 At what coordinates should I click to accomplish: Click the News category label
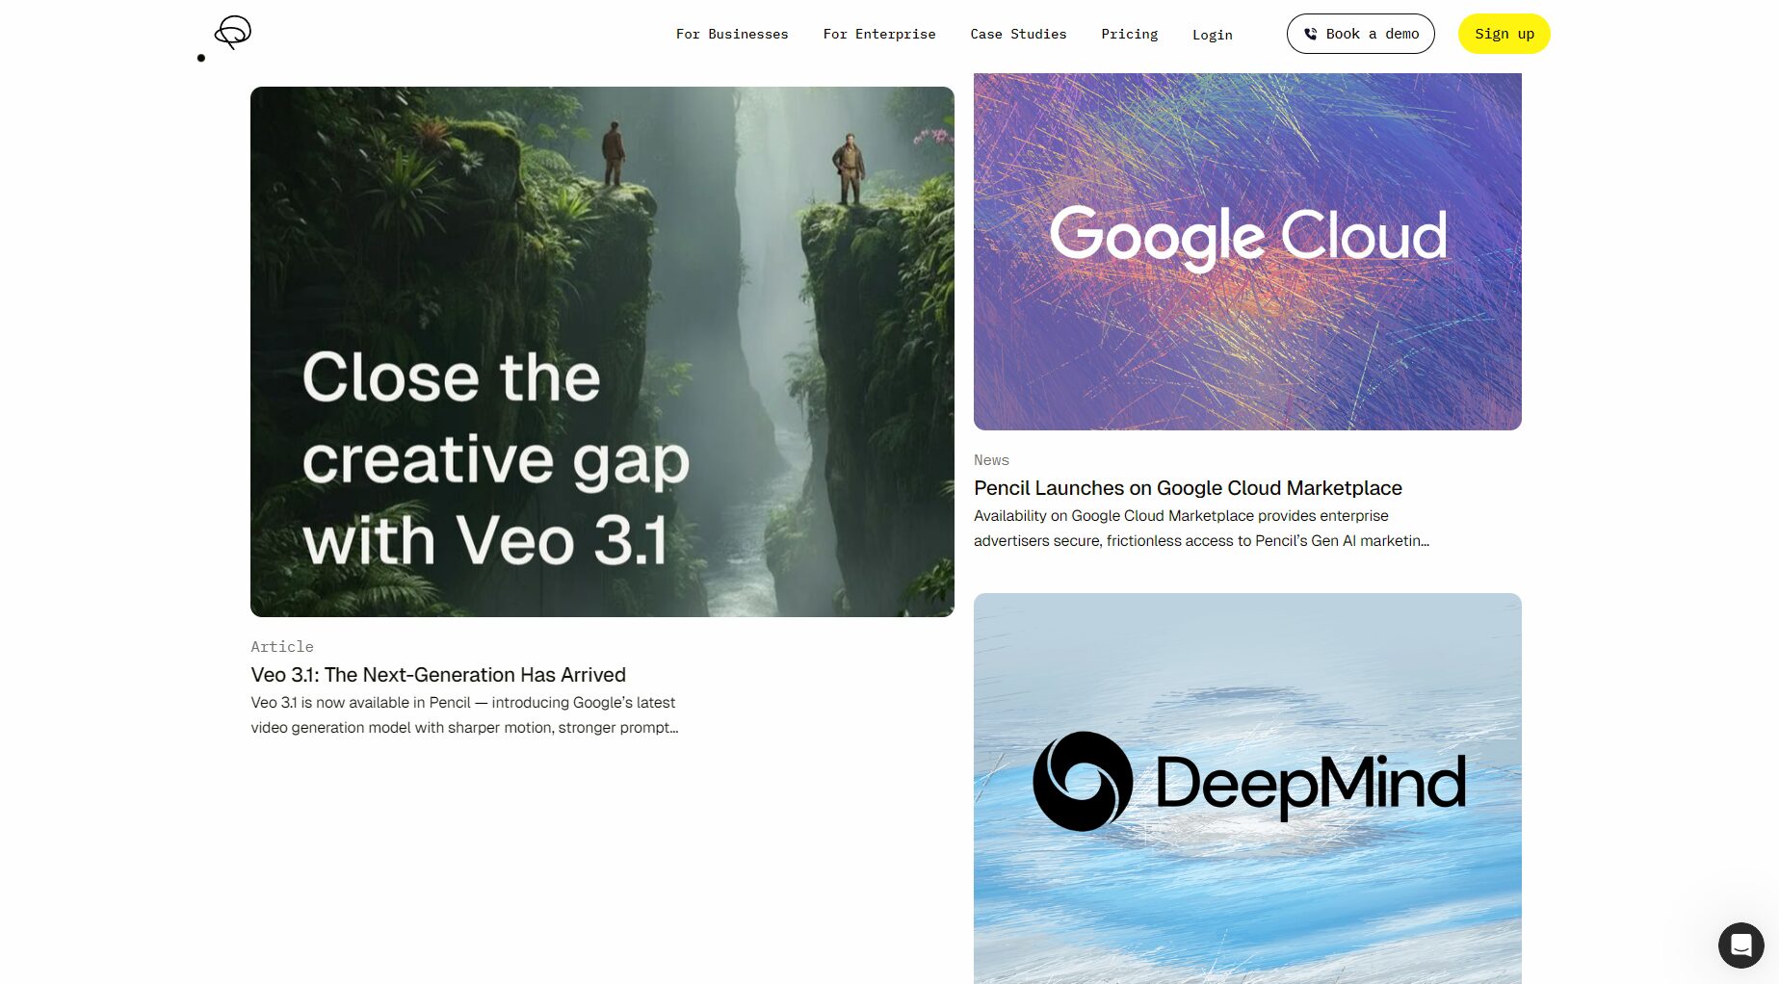pos(991,460)
